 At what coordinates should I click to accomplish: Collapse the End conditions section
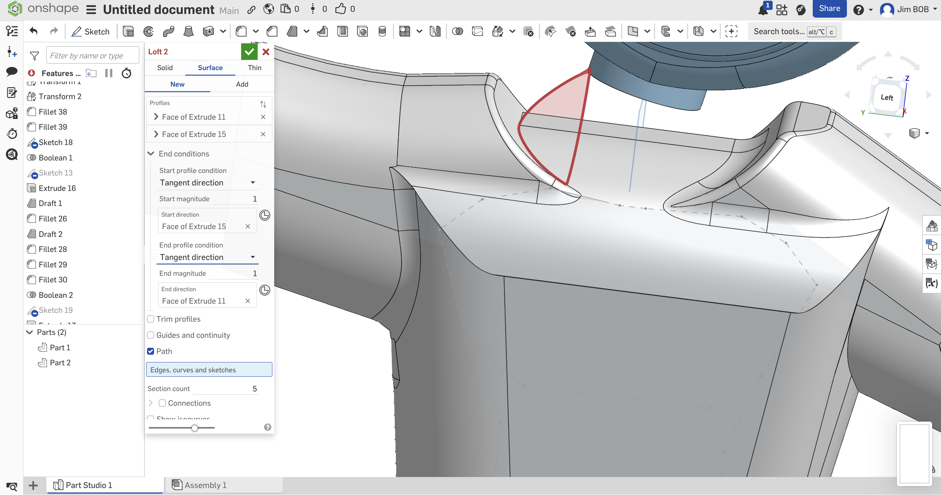[x=151, y=154]
